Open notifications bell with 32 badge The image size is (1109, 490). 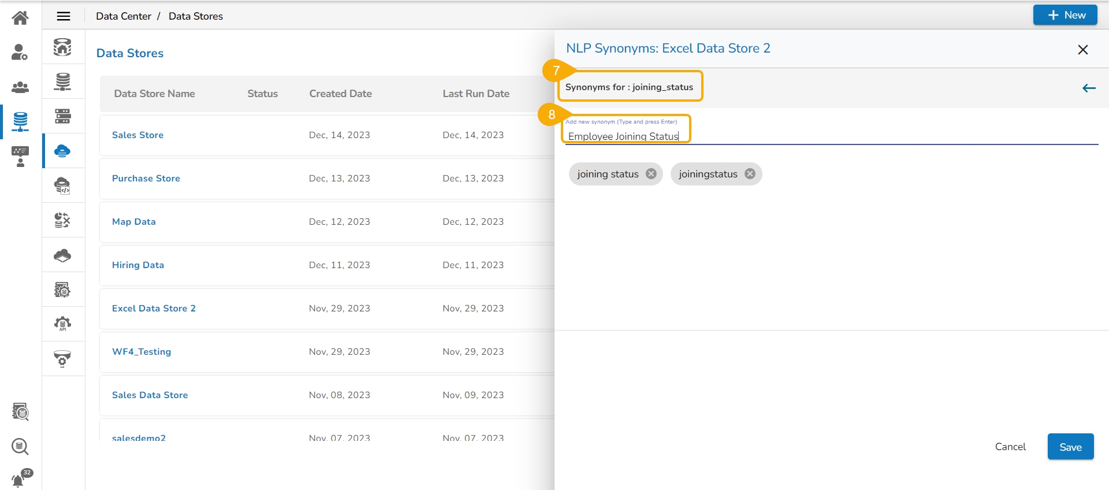pyautogui.click(x=22, y=478)
